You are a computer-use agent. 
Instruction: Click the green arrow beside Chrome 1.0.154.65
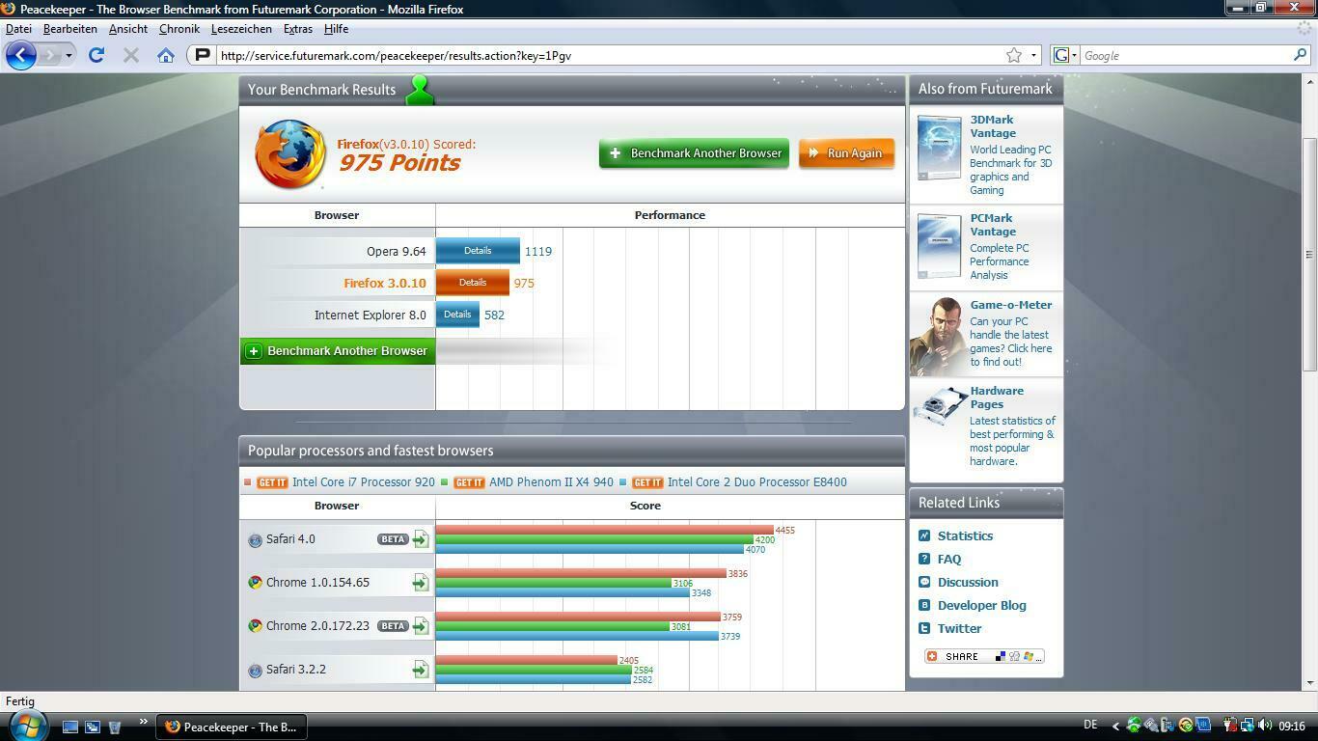point(421,583)
